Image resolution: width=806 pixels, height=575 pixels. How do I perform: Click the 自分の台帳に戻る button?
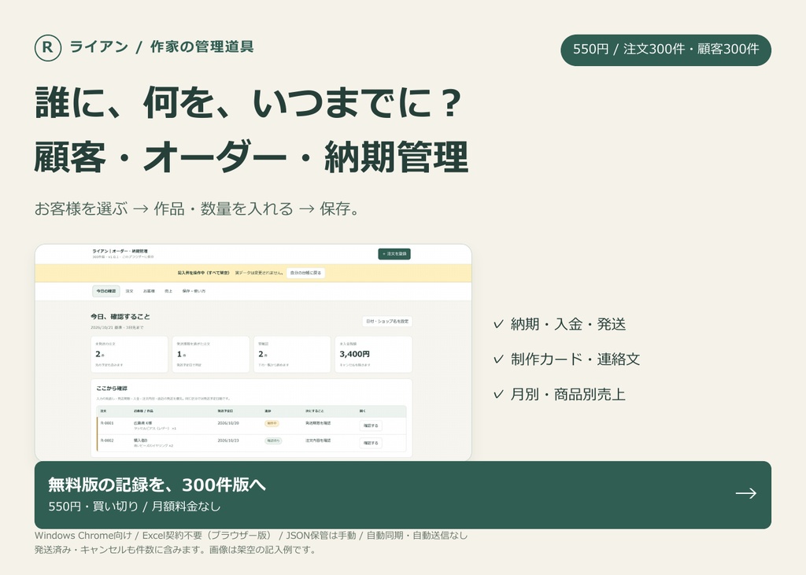[x=305, y=273]
